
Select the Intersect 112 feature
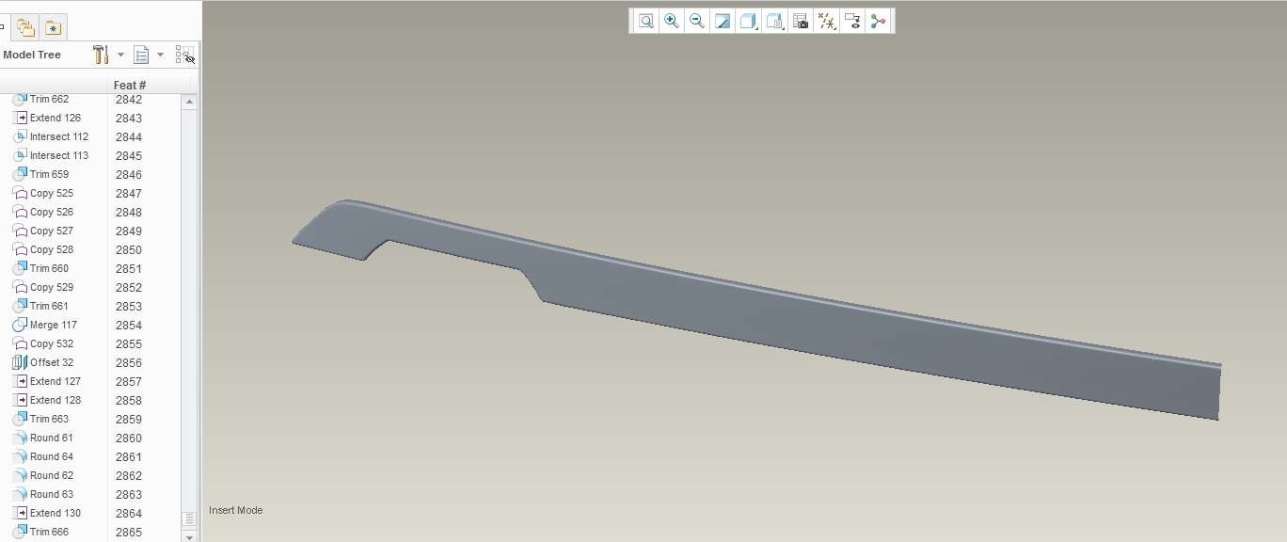(x=51, y=136)
